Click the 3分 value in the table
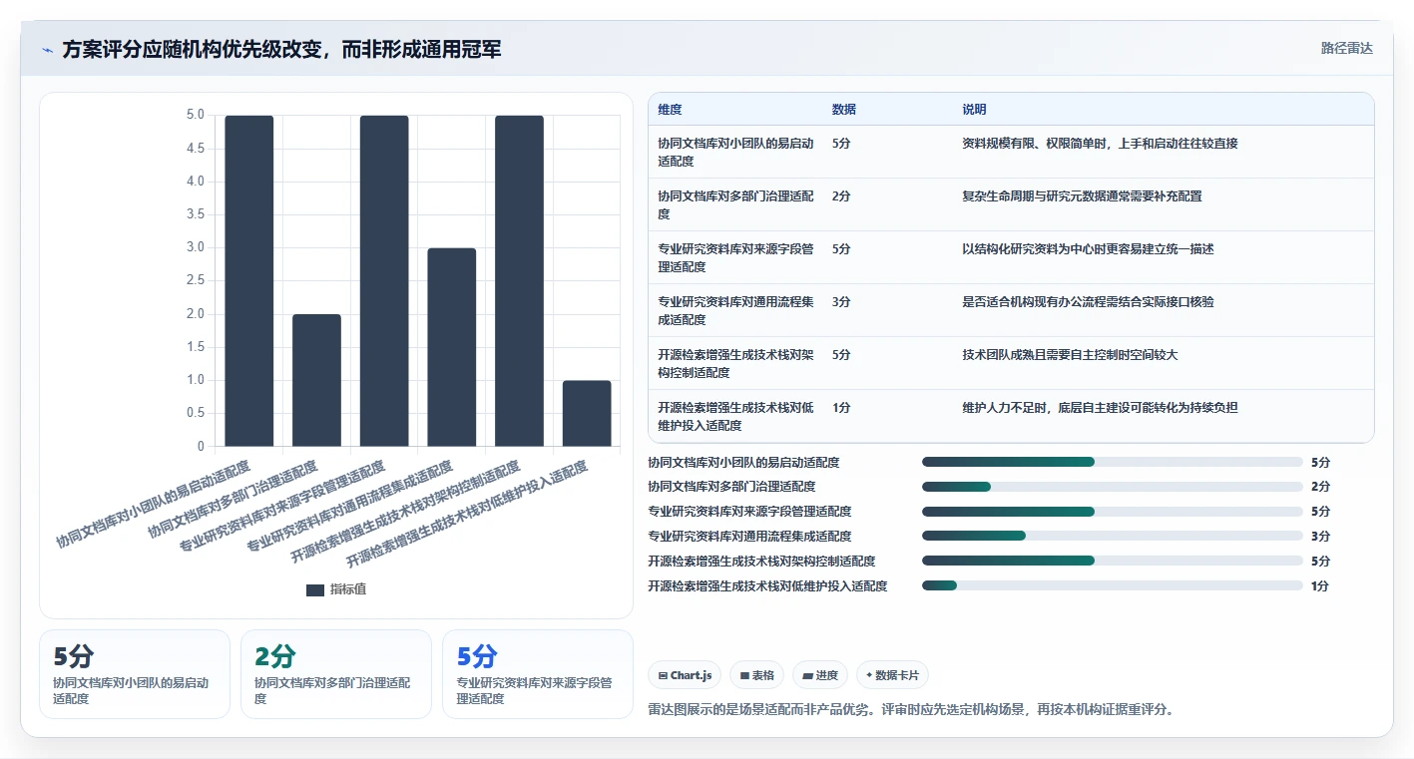The height and width of the screenshot is (759, 1414). click(x=841, y=302)
